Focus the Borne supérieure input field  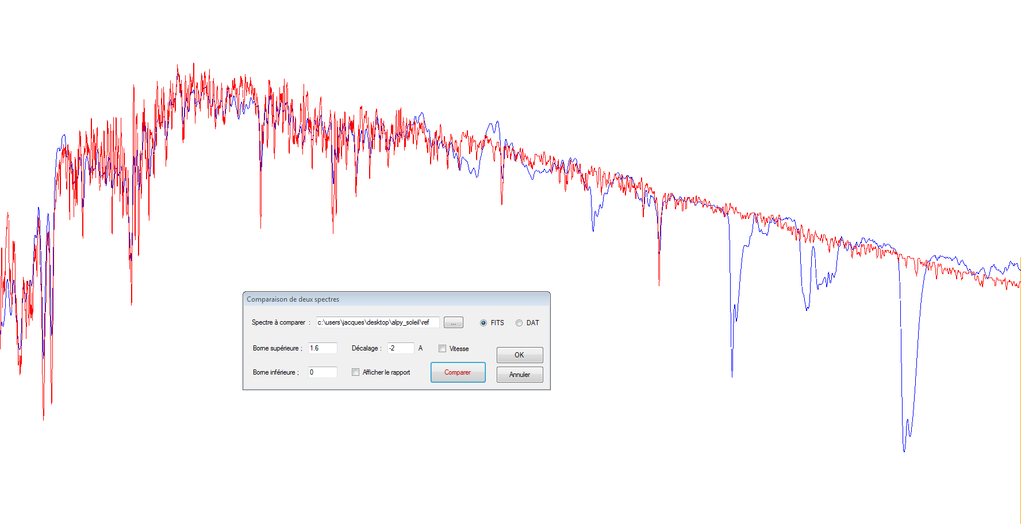point(322,348)
